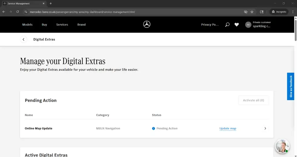297x157 pixels.
Task: Click the Give us feedback tab
Action: [291, 86]
